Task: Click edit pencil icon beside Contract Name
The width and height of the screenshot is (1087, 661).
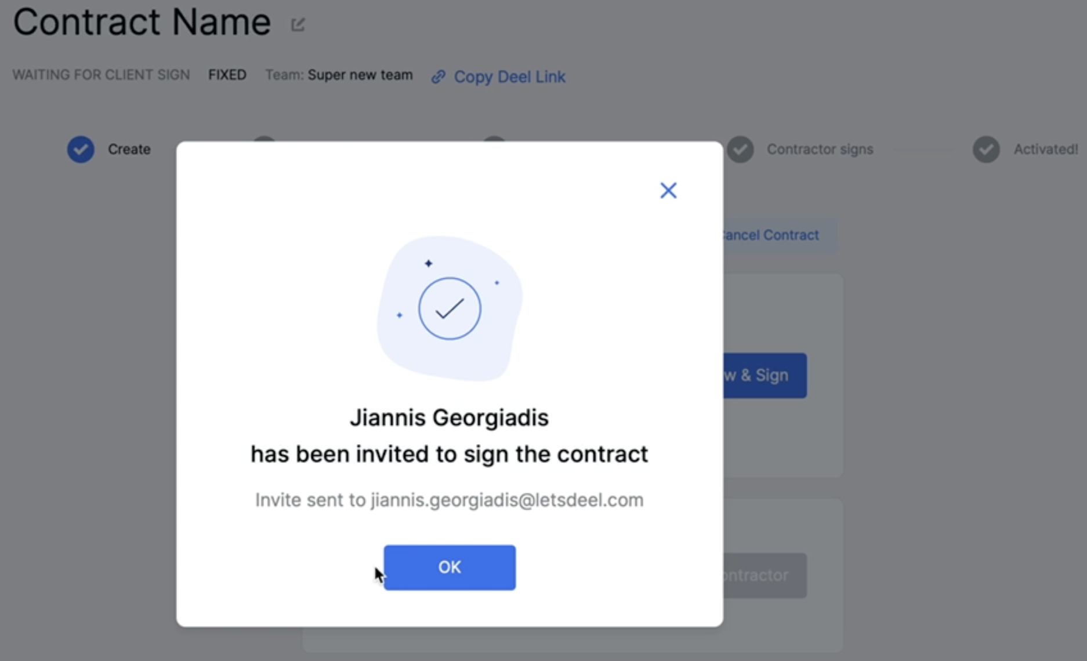Action: point(298,24)
